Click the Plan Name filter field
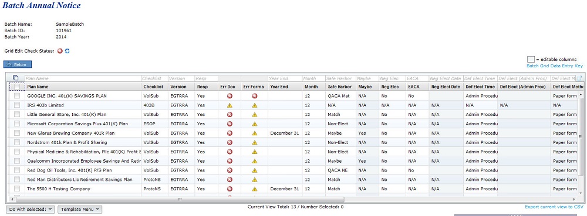The width and height of the screenshot is (587, 216). (x=83, y=78)
